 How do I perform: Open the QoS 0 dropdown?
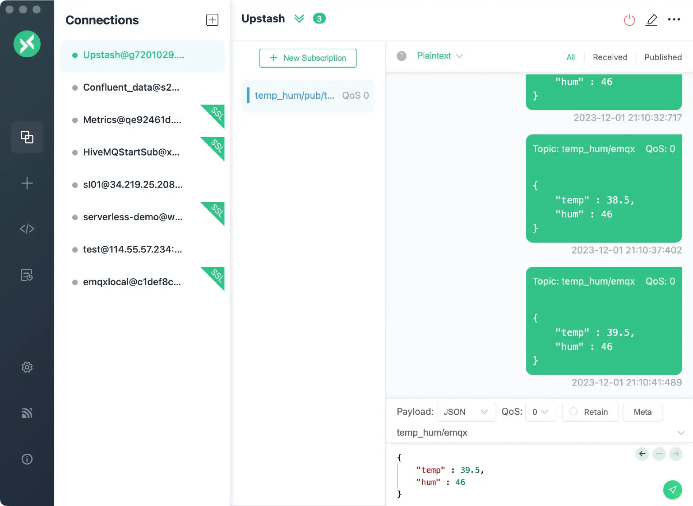tap(541, 412)
